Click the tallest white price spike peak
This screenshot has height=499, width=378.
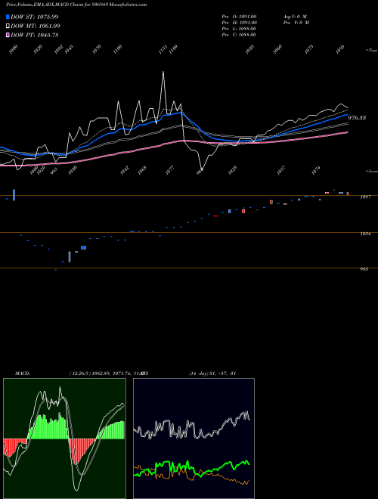click(x=163, y=73)
